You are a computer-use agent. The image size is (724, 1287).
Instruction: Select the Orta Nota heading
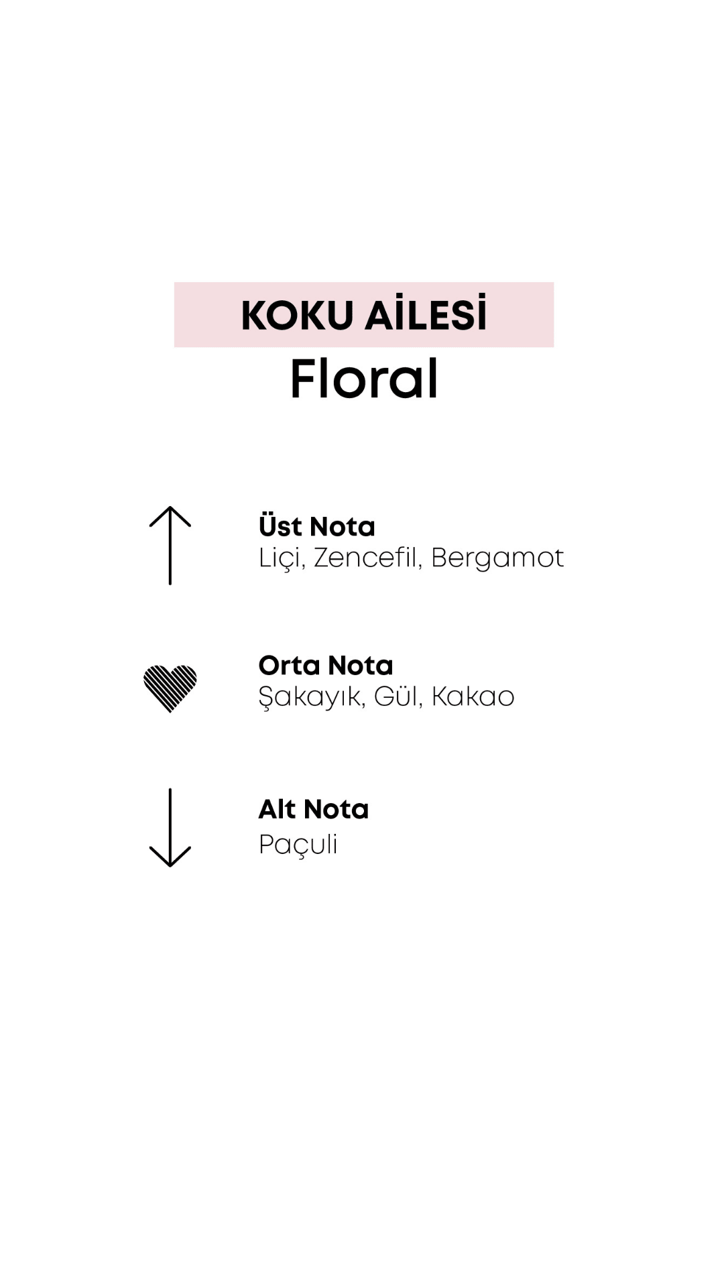pos(326,666)
